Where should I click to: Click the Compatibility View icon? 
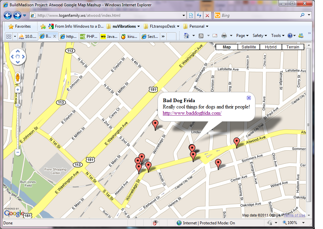click(x=191, y=15)
